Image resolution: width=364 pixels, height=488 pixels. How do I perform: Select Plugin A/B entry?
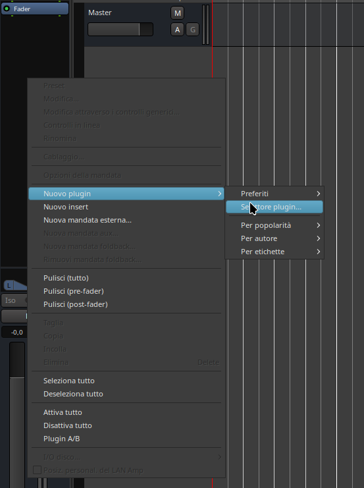pos(126,439)
